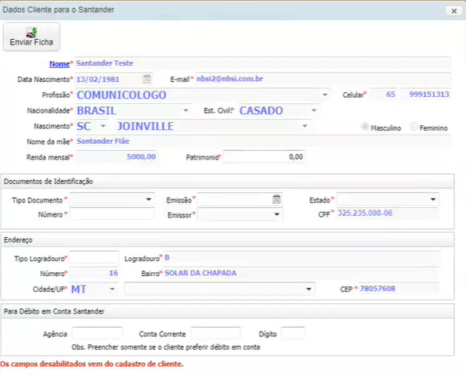This screenshot has height=377, width=466.
Task: Select the Feminino radio button
Action: (x=414, y=127)
